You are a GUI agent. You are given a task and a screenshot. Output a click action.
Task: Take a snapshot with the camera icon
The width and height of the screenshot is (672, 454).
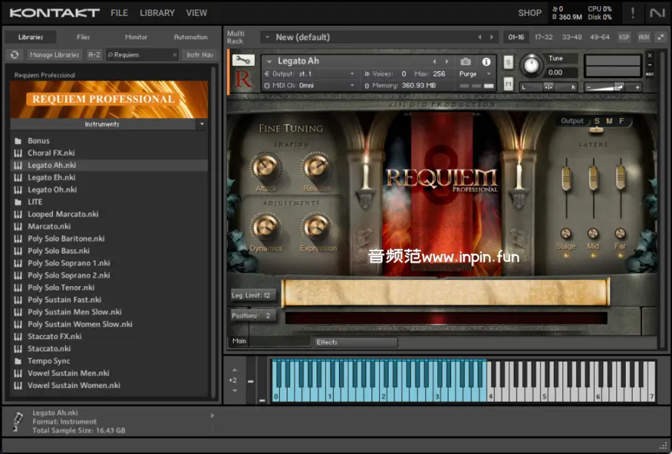465,62
